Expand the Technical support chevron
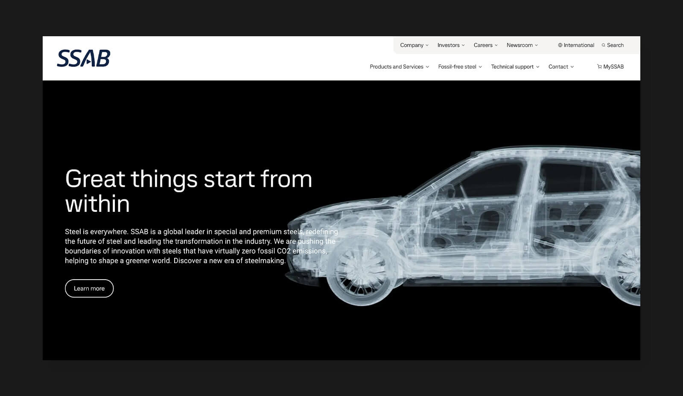 coord(538,67)
